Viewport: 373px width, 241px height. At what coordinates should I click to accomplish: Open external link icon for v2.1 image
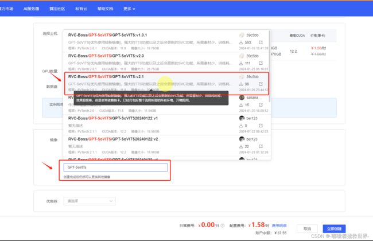tap(262, 84)
